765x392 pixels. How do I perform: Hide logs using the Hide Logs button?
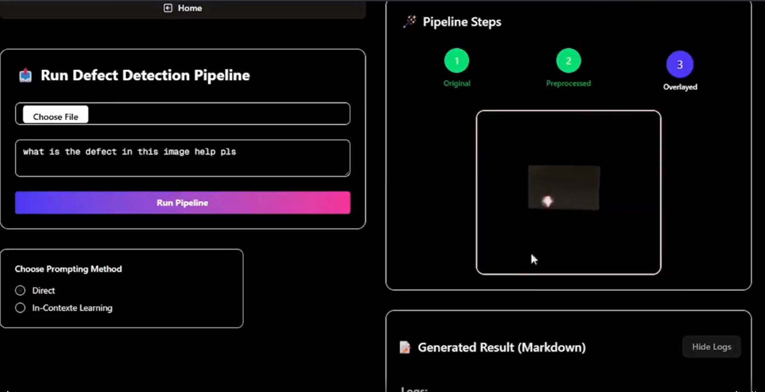tap(711, 347)
